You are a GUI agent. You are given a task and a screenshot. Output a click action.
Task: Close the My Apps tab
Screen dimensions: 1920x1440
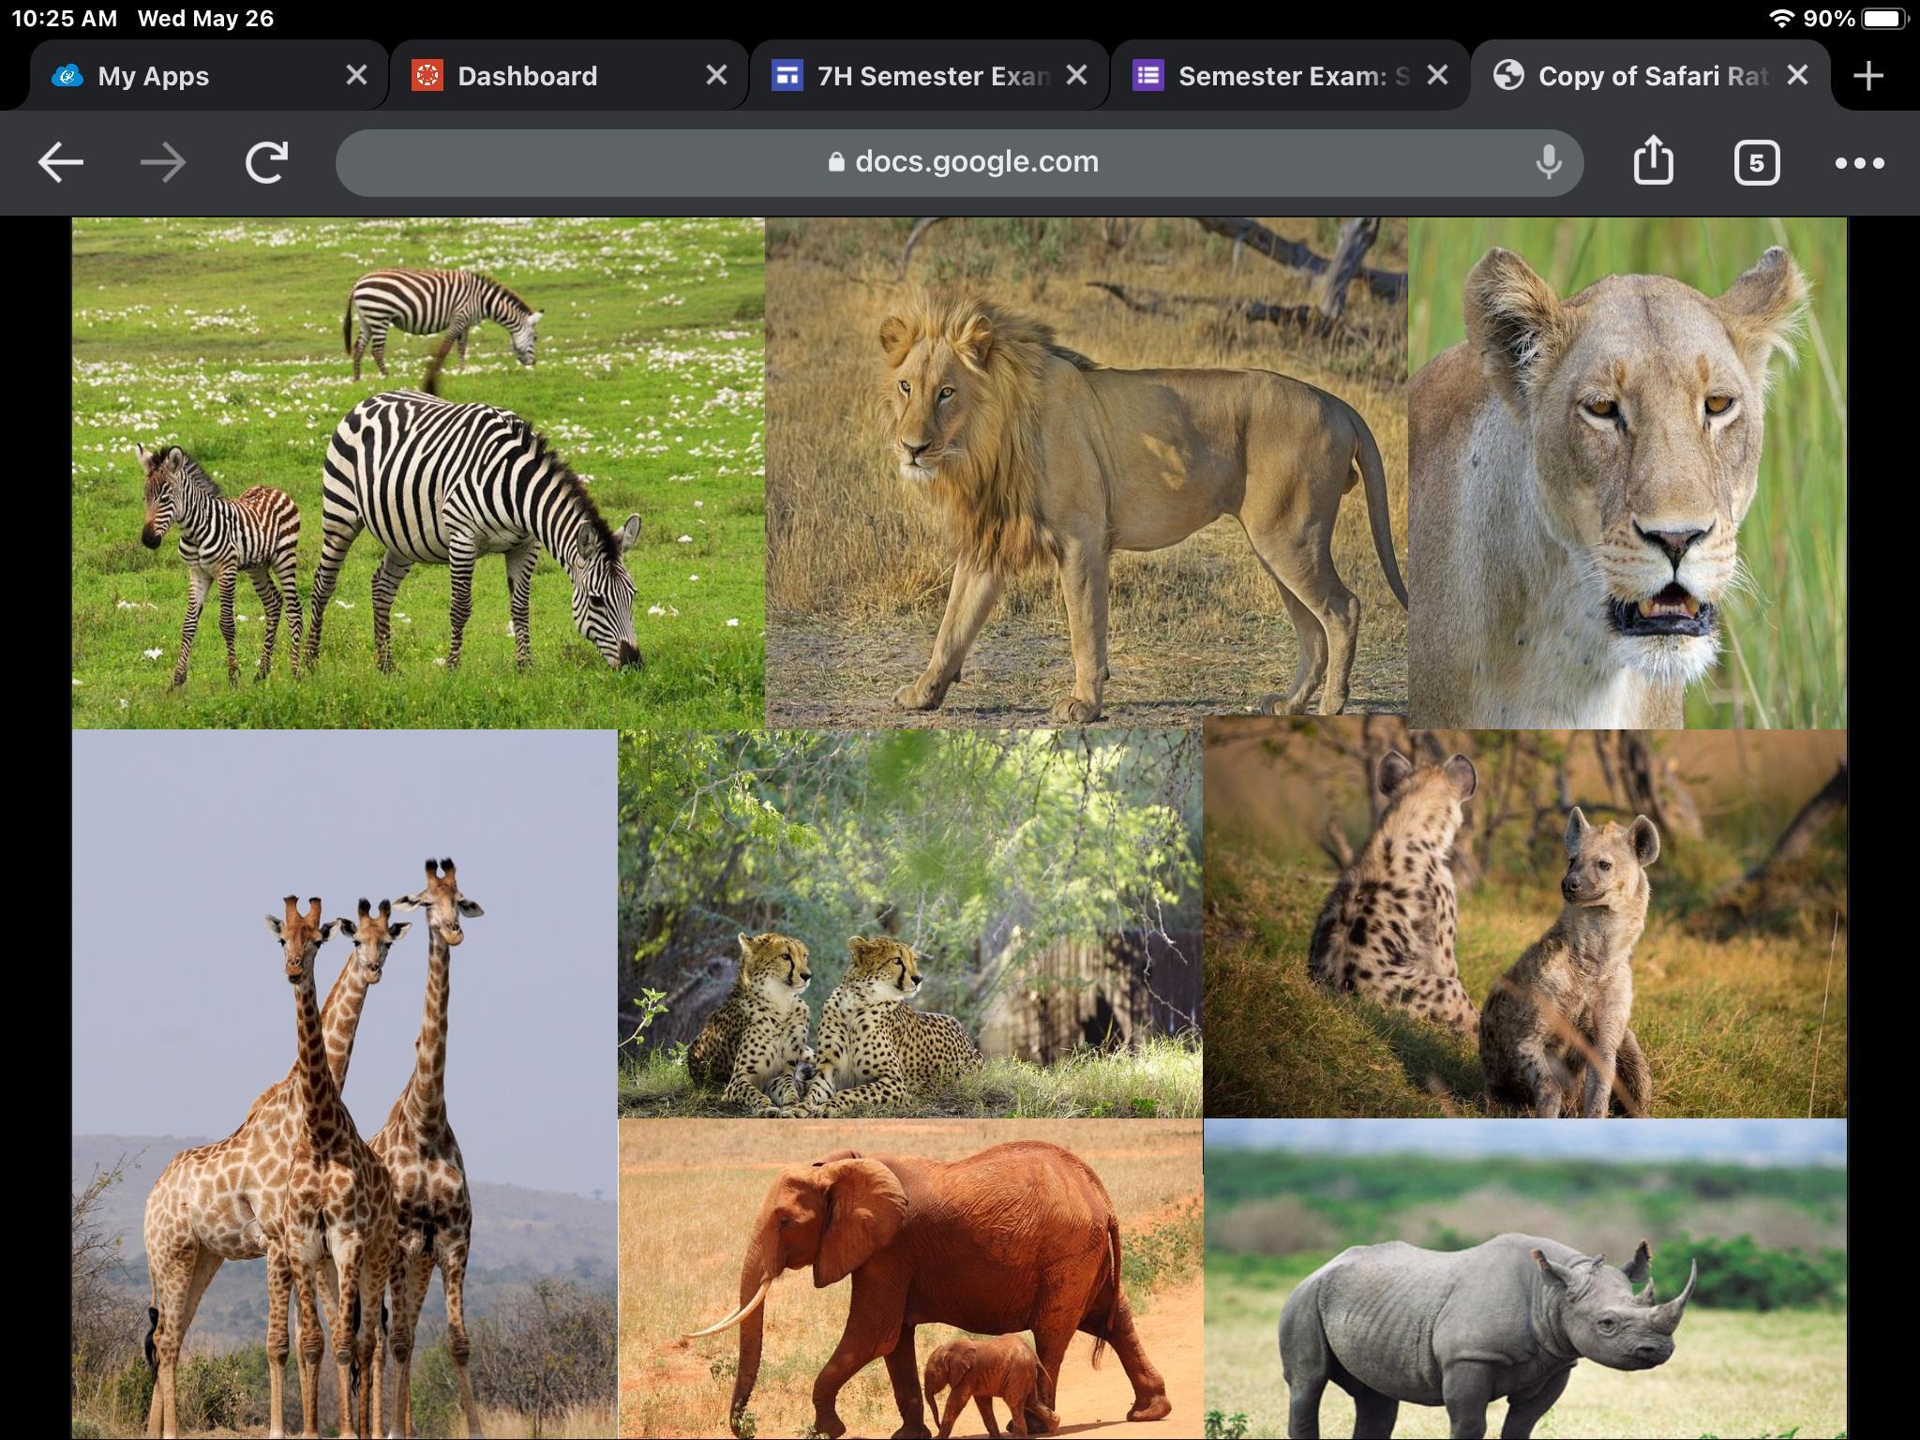356,75
